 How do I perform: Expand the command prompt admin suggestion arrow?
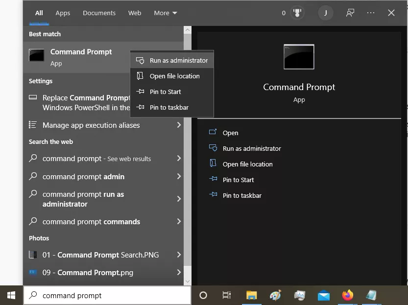click(179, 177)
